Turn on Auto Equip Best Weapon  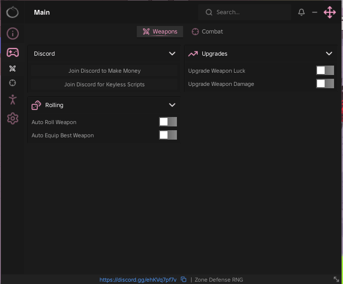click(168, 135)
